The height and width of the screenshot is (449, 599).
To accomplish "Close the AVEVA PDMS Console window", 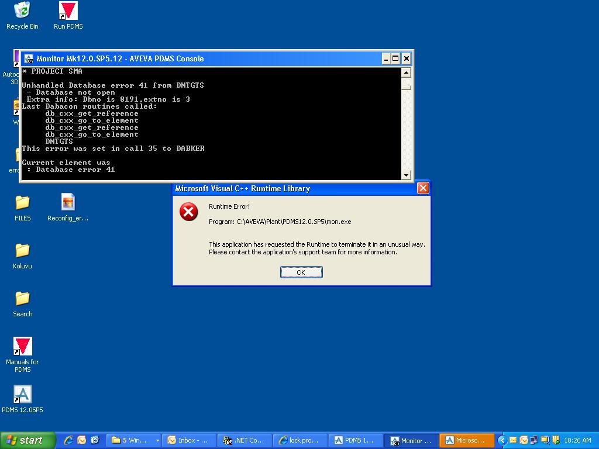I will click(407, 59).
